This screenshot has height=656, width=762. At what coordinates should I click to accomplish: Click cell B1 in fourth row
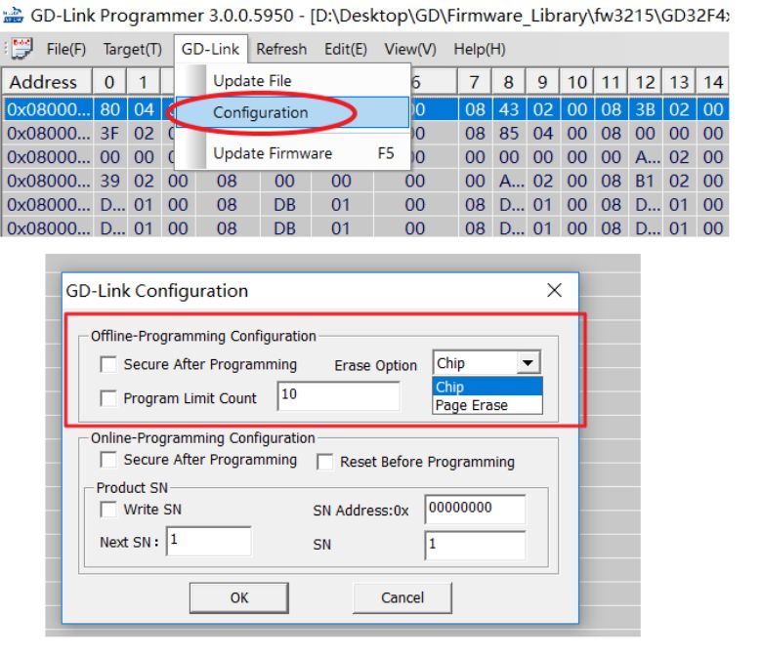[645, 181]
